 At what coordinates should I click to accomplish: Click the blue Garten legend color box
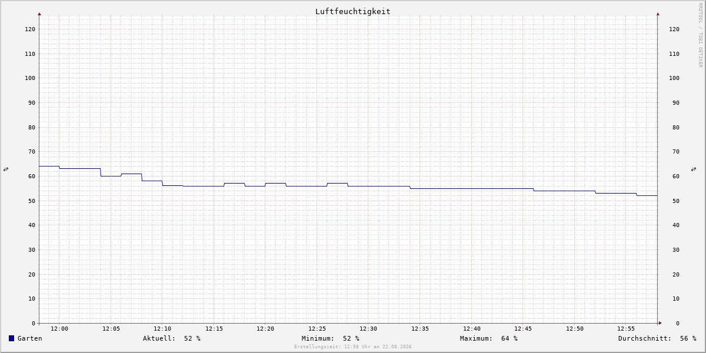[x=11, y=338]
